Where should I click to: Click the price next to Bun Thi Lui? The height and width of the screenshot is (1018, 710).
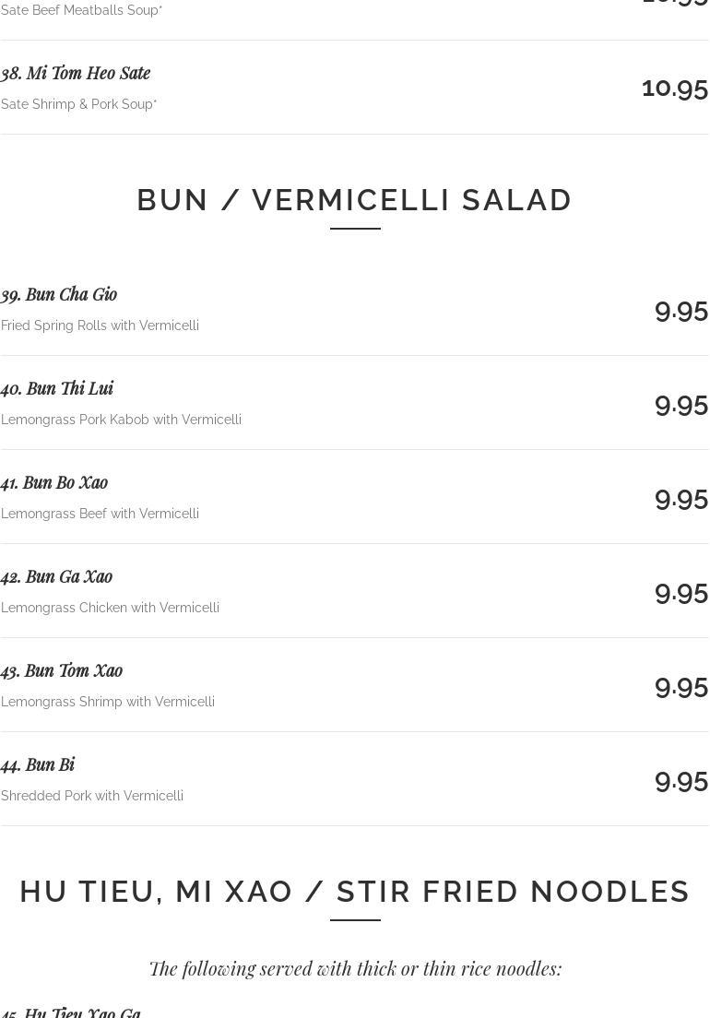[x=680, y=404]
